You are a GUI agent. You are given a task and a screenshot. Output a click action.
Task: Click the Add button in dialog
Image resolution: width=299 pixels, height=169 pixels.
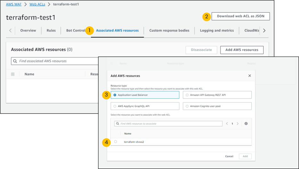click(x=245, y=156)
